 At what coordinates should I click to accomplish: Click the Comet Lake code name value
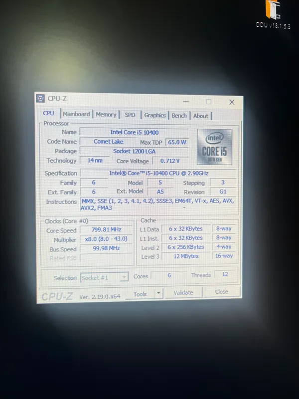[x=108, y=142]
